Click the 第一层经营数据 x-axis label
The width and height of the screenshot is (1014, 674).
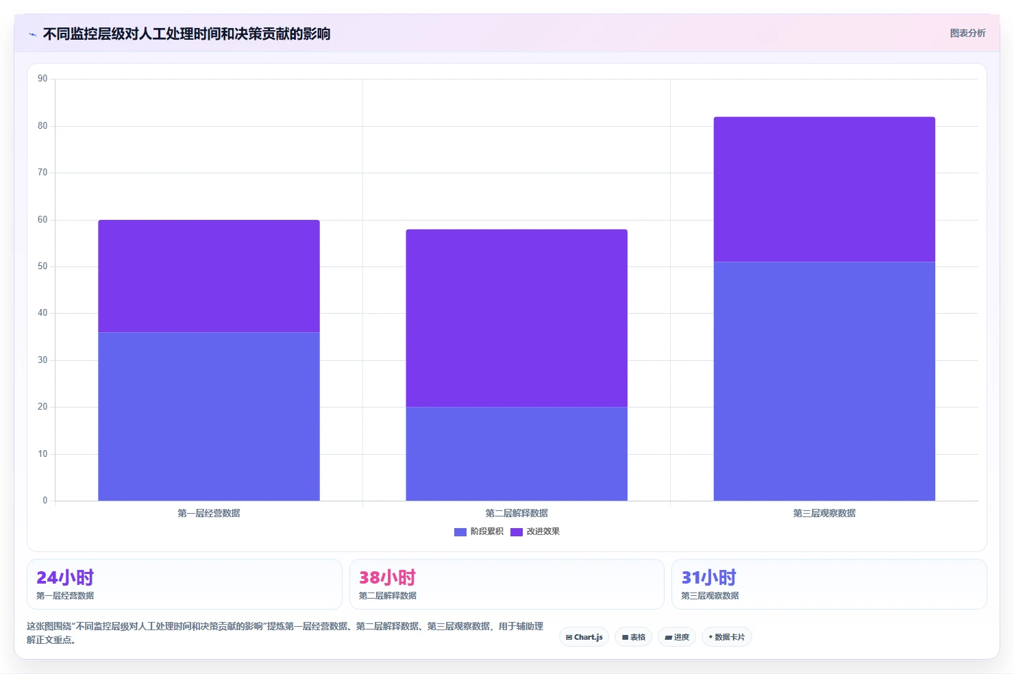pyautogui.click(x=209, y=513)
